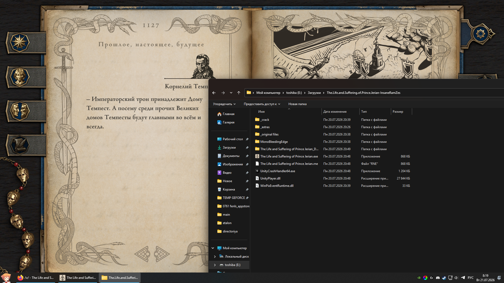Viewport: 504px width, 283px height.
Task: Go back in File Explorer
Action: pyautogui.click(x=214, y=93)
